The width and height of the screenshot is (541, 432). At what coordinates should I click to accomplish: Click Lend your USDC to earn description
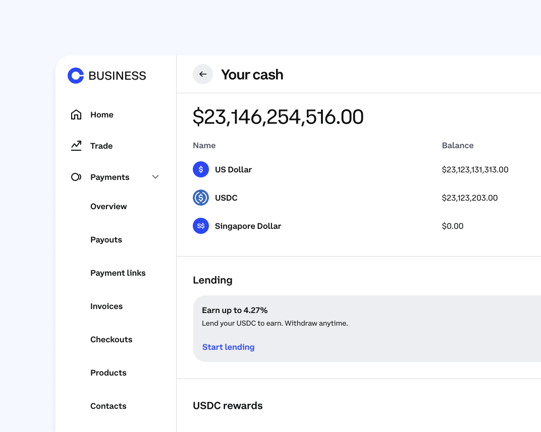pyautogui.click(x=275, y=323)
